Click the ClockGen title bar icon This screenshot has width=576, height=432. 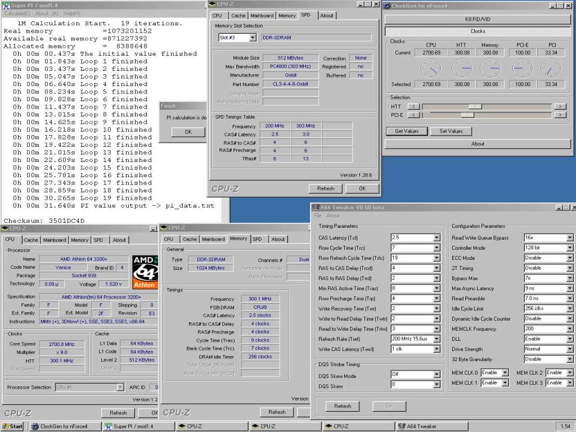(x=387, y=6)
